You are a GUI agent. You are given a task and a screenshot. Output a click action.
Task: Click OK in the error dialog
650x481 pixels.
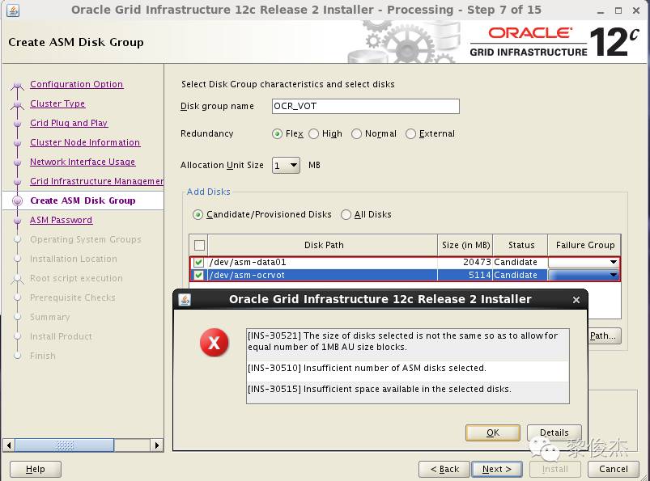tap(492, 433)
